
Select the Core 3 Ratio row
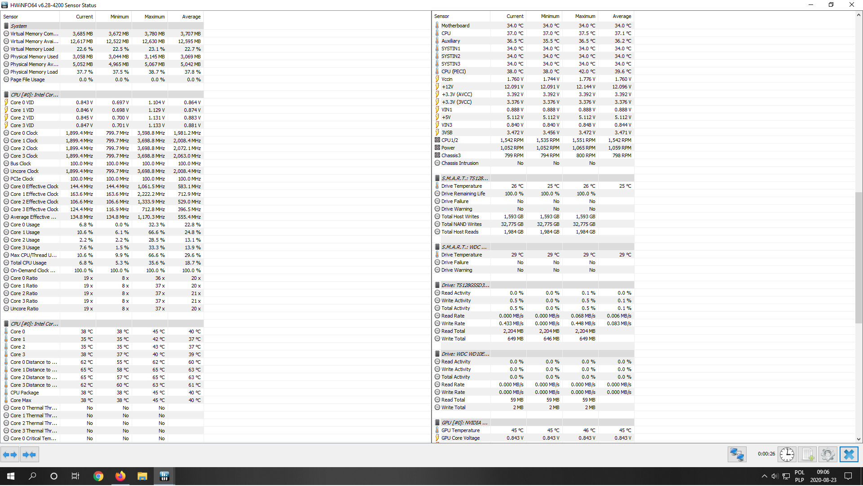coord(102,301)
